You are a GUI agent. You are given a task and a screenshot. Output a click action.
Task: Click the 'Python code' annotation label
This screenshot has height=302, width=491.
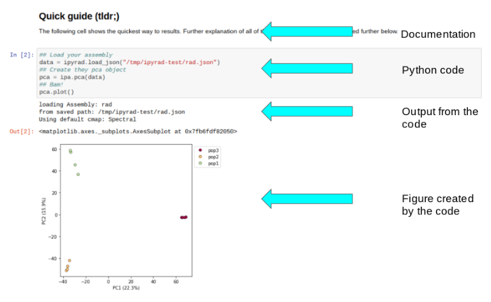(x=433, y=70)
